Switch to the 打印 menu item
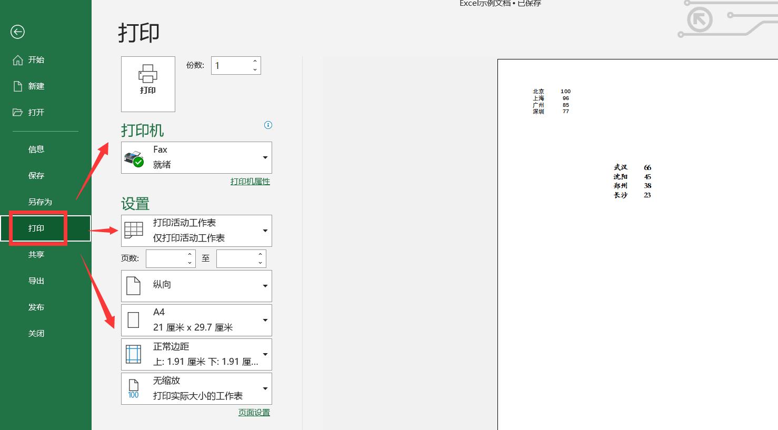This screenshot has width=778, height=430. coord(36,228)
